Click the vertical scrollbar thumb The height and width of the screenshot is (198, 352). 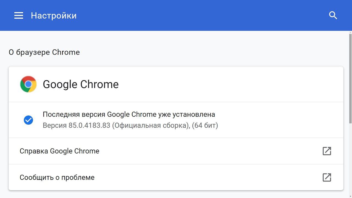(x=350, y=78)
